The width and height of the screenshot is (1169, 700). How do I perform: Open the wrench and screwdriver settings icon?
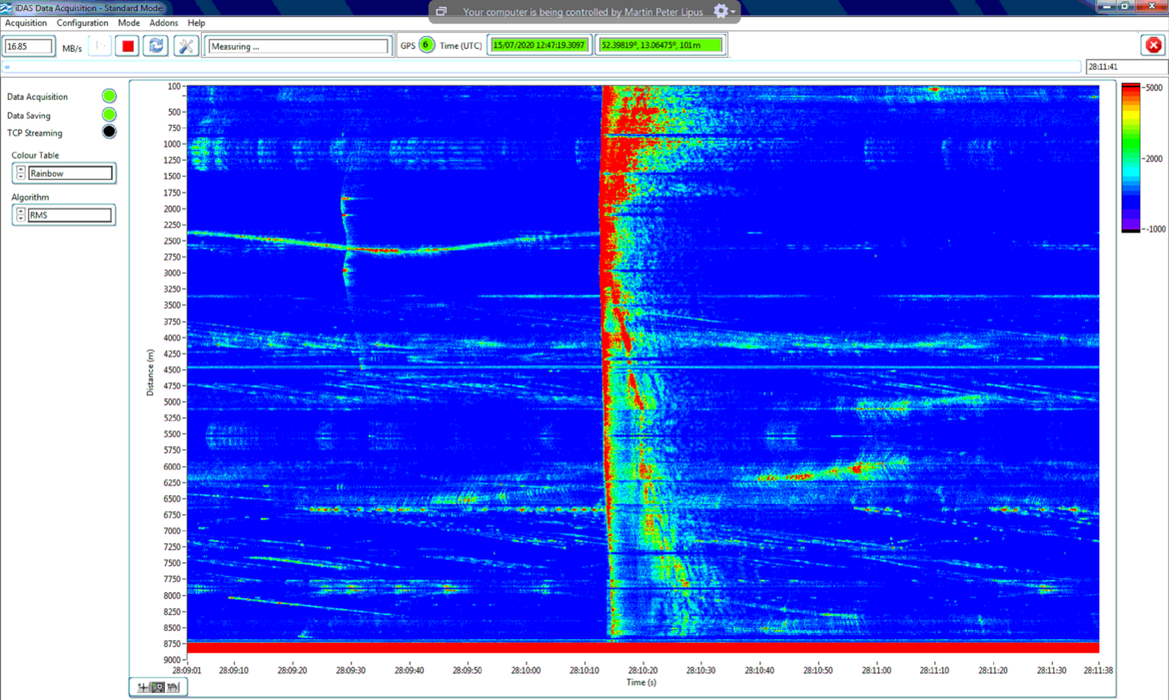click(x=186, y=46)
